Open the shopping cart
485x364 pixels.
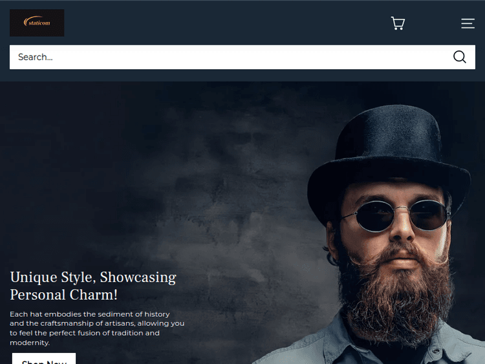398,23
